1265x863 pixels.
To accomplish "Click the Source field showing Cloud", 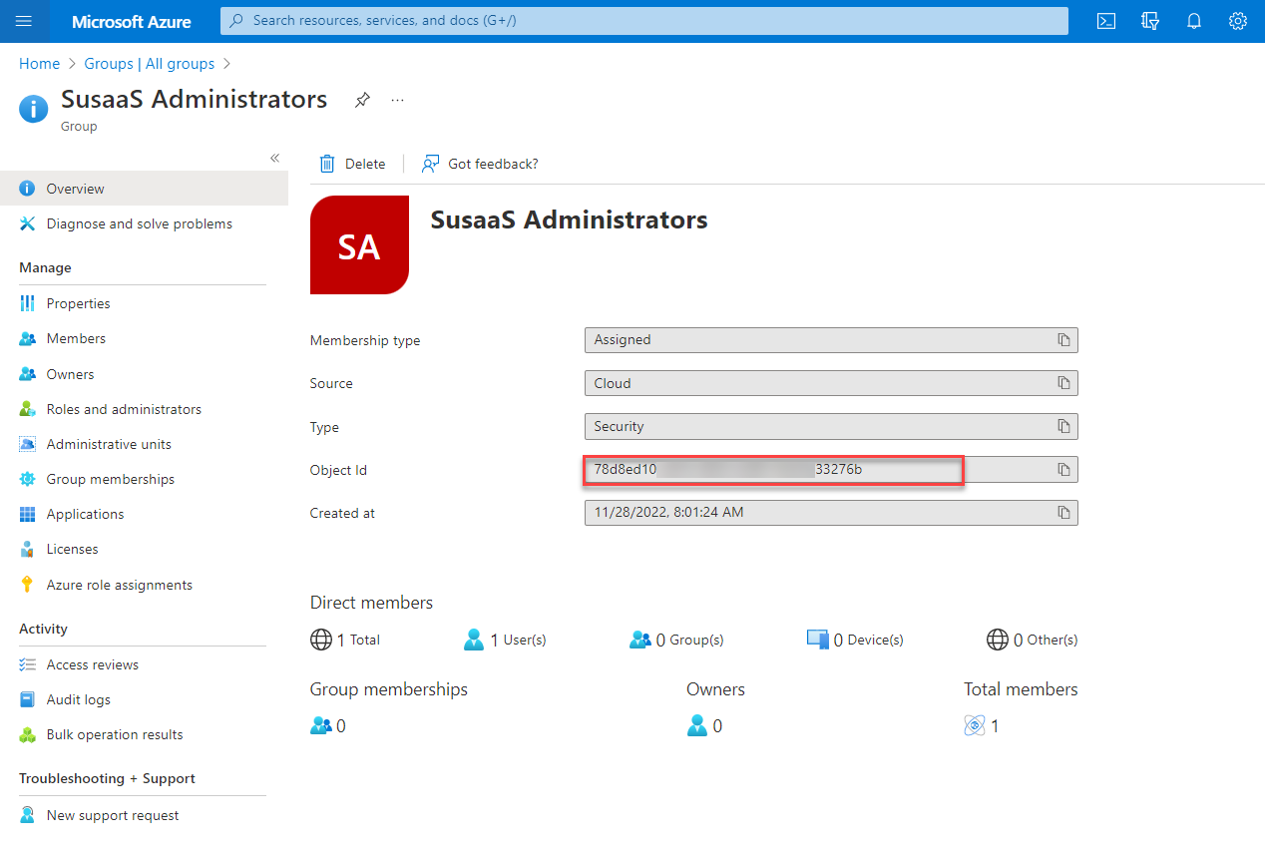I will click(831, 383).
